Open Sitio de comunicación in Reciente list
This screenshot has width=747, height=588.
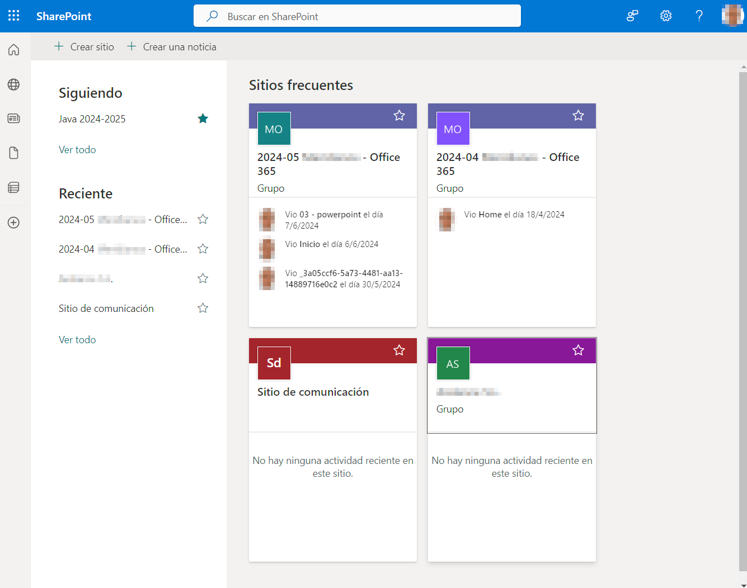pos(106,309)
